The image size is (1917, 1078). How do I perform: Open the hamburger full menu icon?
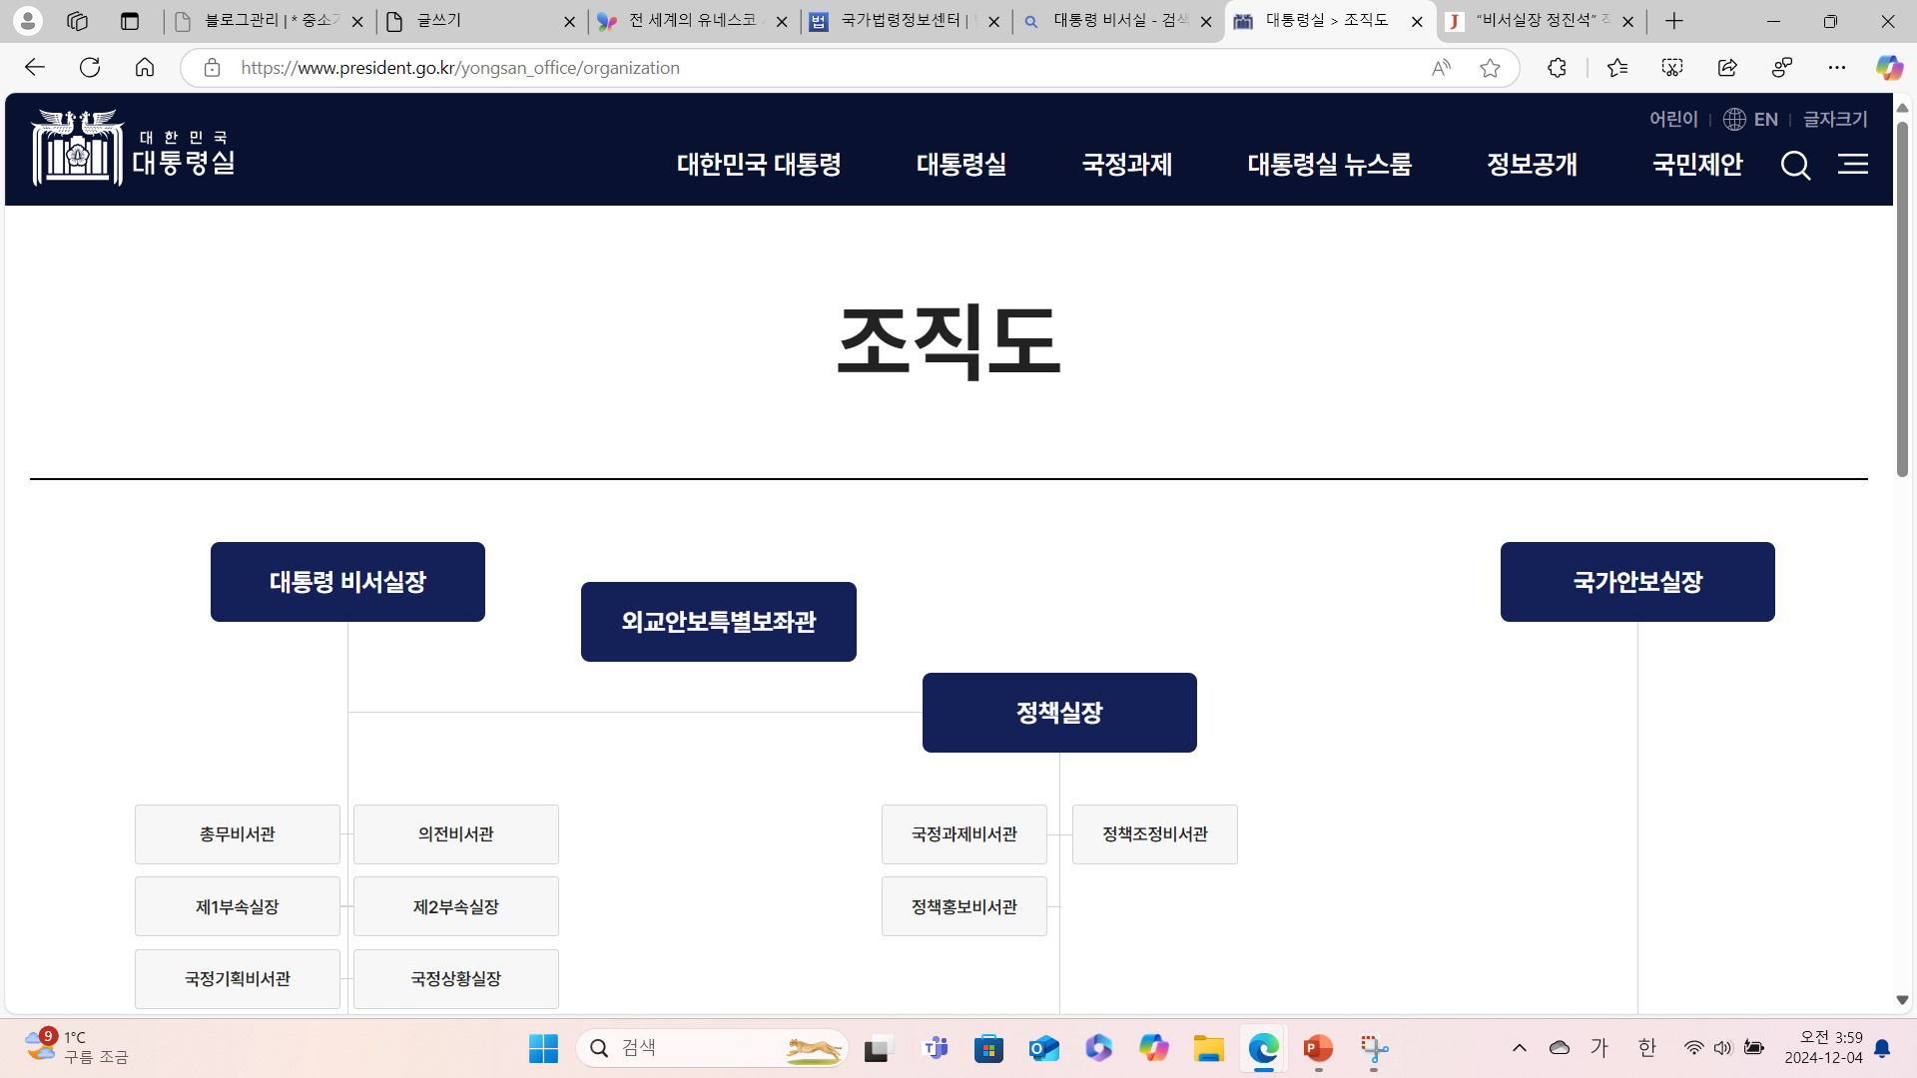1853,165
